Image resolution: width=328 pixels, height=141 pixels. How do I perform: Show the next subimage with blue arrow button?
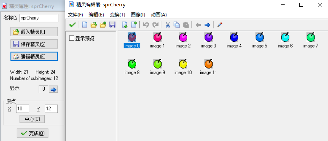pos(53,89)
